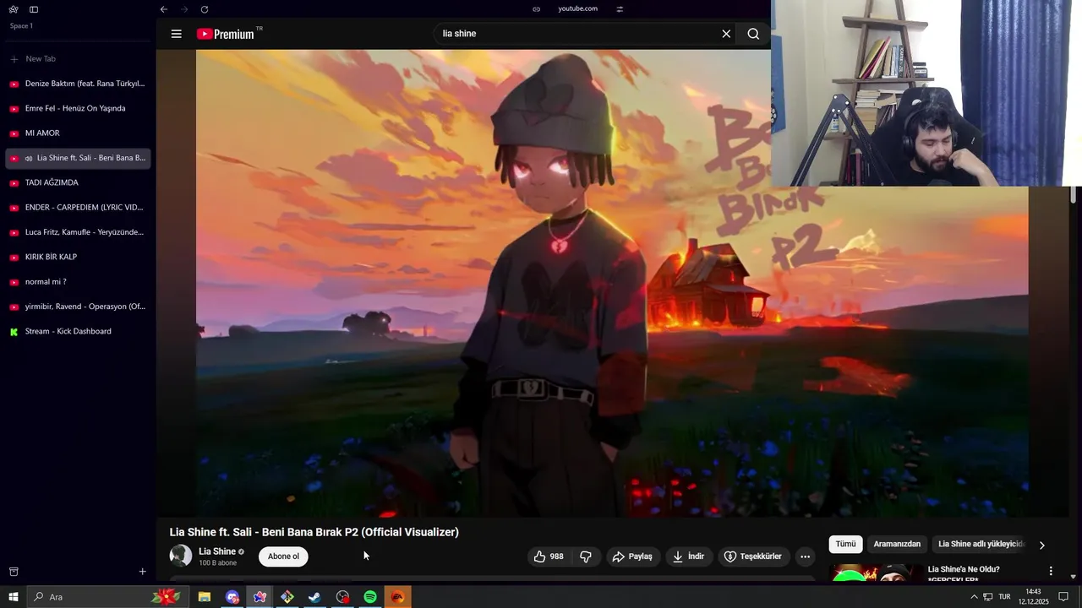Open File Explorer from taskbar

(x=205, y=597)
